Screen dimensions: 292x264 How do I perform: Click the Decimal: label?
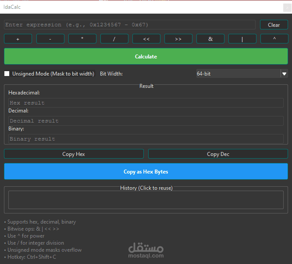pos(18,111)
